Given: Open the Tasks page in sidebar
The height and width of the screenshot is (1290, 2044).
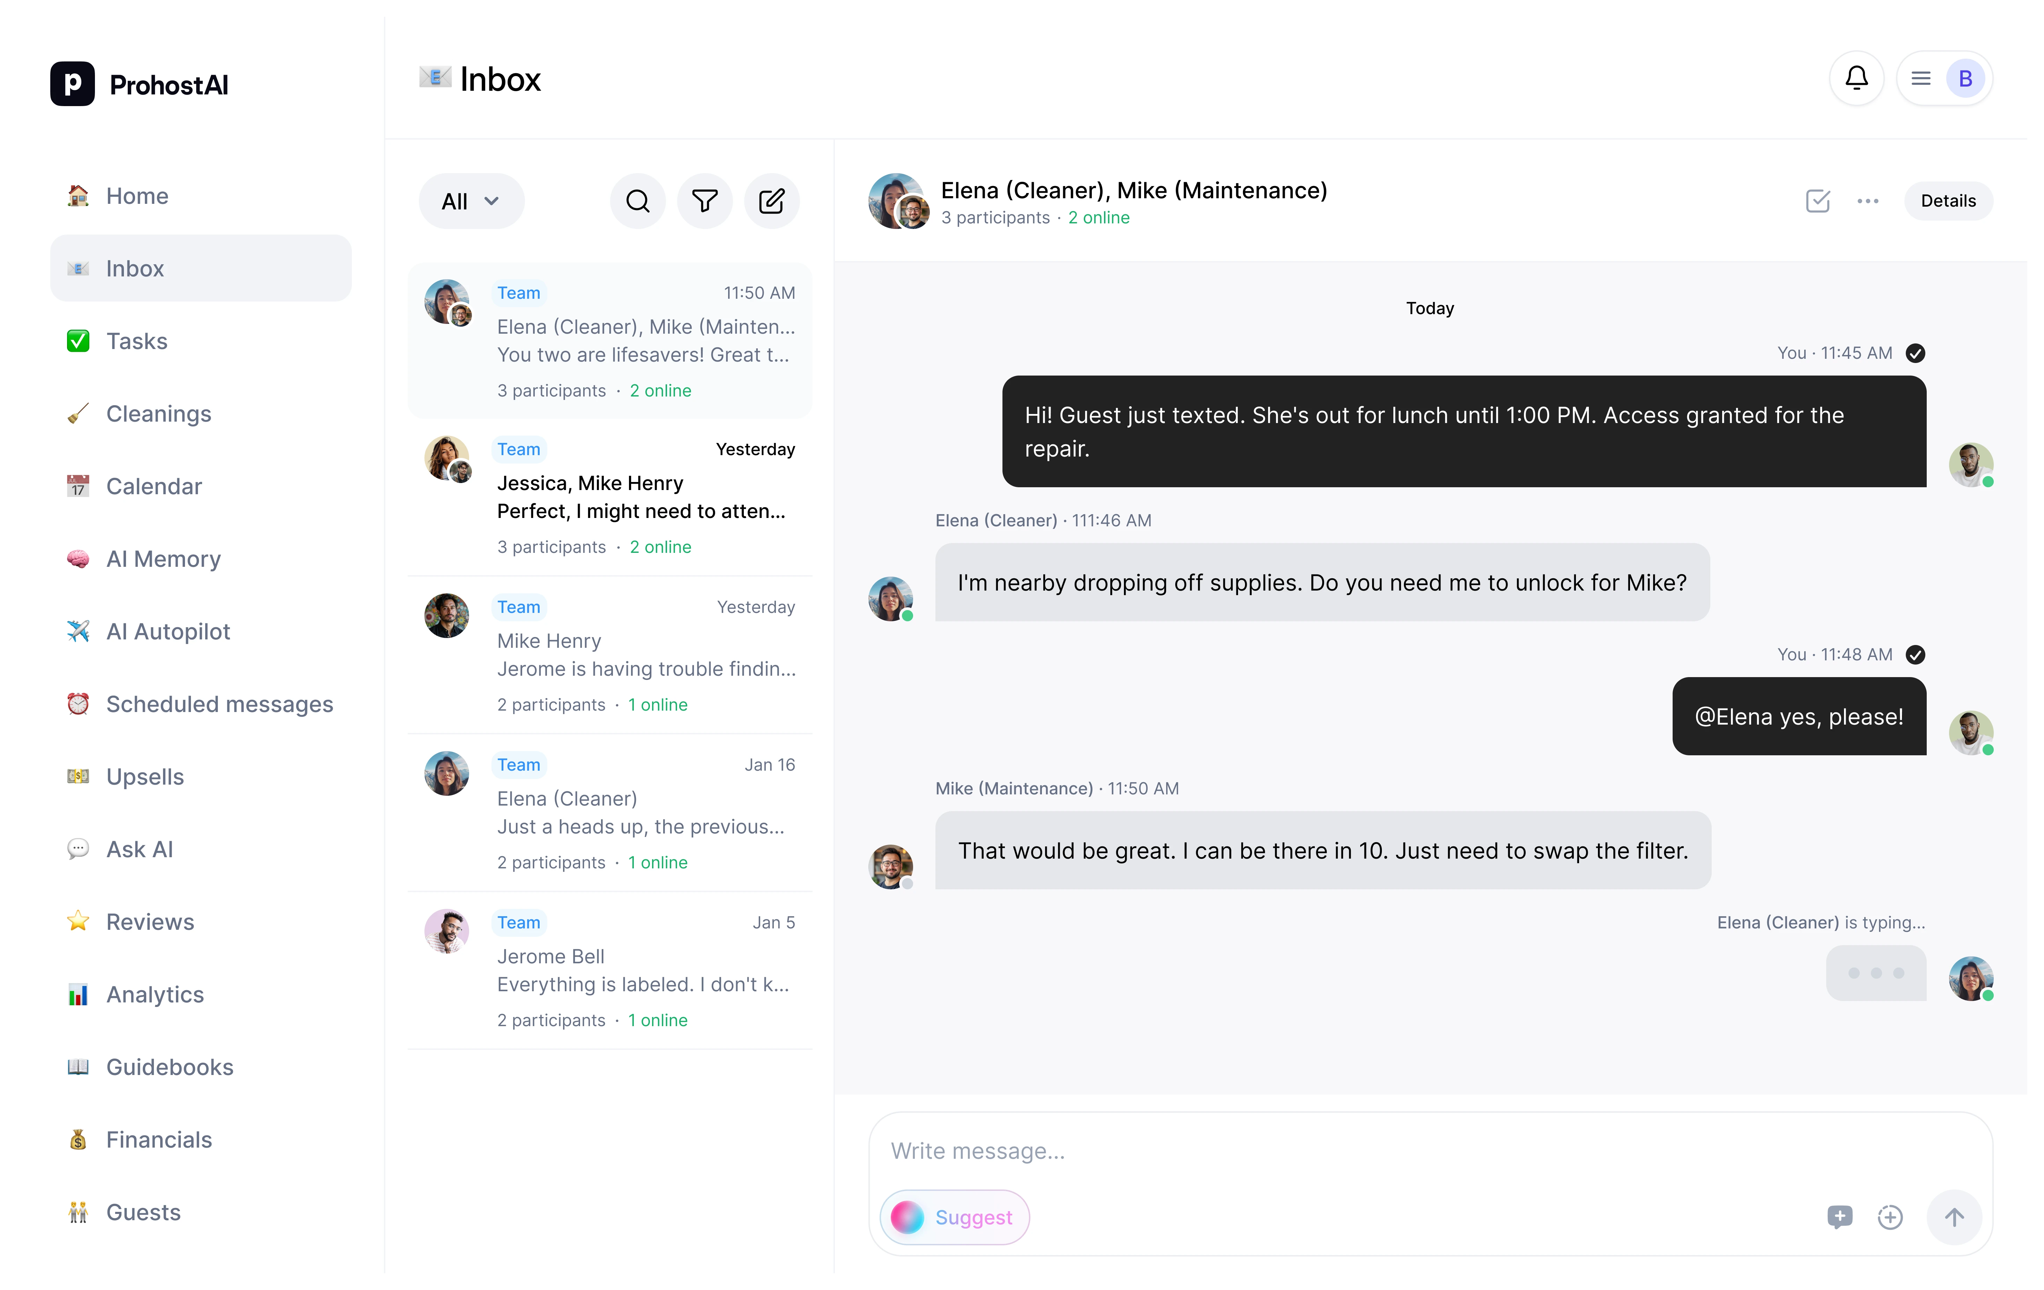Looking at the screenshot, I should tap(137, 341).
